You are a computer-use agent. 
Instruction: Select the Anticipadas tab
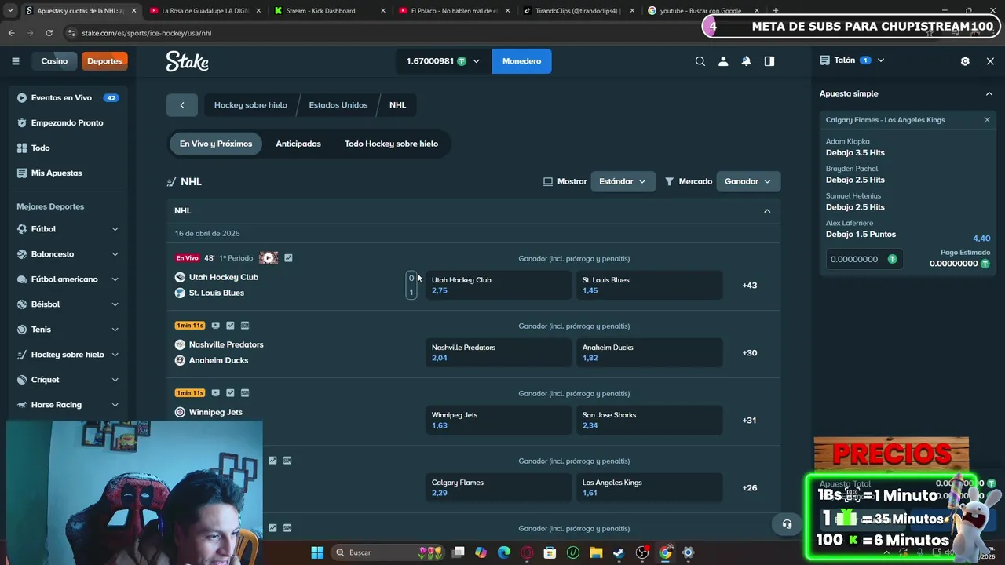pos(298,144)
